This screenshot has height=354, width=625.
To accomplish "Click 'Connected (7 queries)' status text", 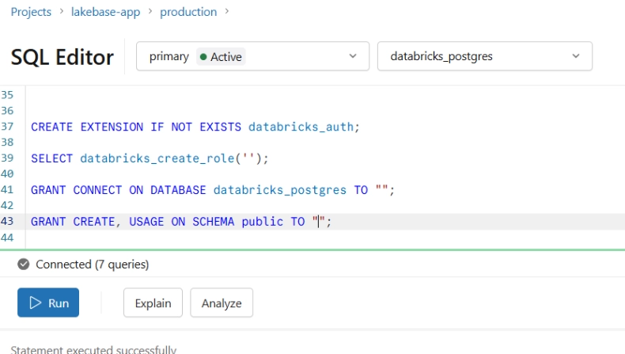I will (92, 265).
